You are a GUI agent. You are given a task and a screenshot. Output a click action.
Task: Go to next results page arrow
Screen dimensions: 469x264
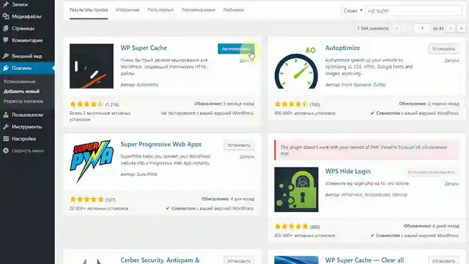[x=451, y=29]
